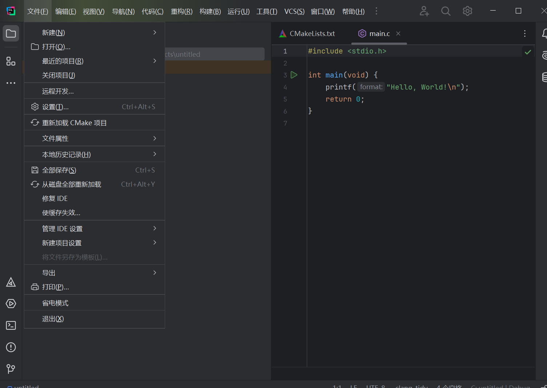547x388 pixels.
Task: Click 设置(I)... to open settings
Action: (55, 107)
